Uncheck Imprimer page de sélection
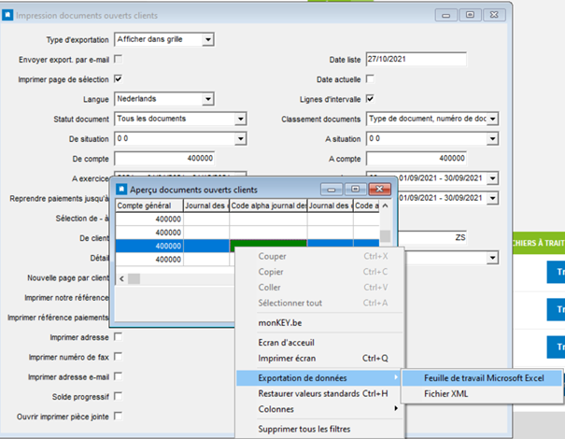Screen dimensions: 565x439 pos(119,79)
